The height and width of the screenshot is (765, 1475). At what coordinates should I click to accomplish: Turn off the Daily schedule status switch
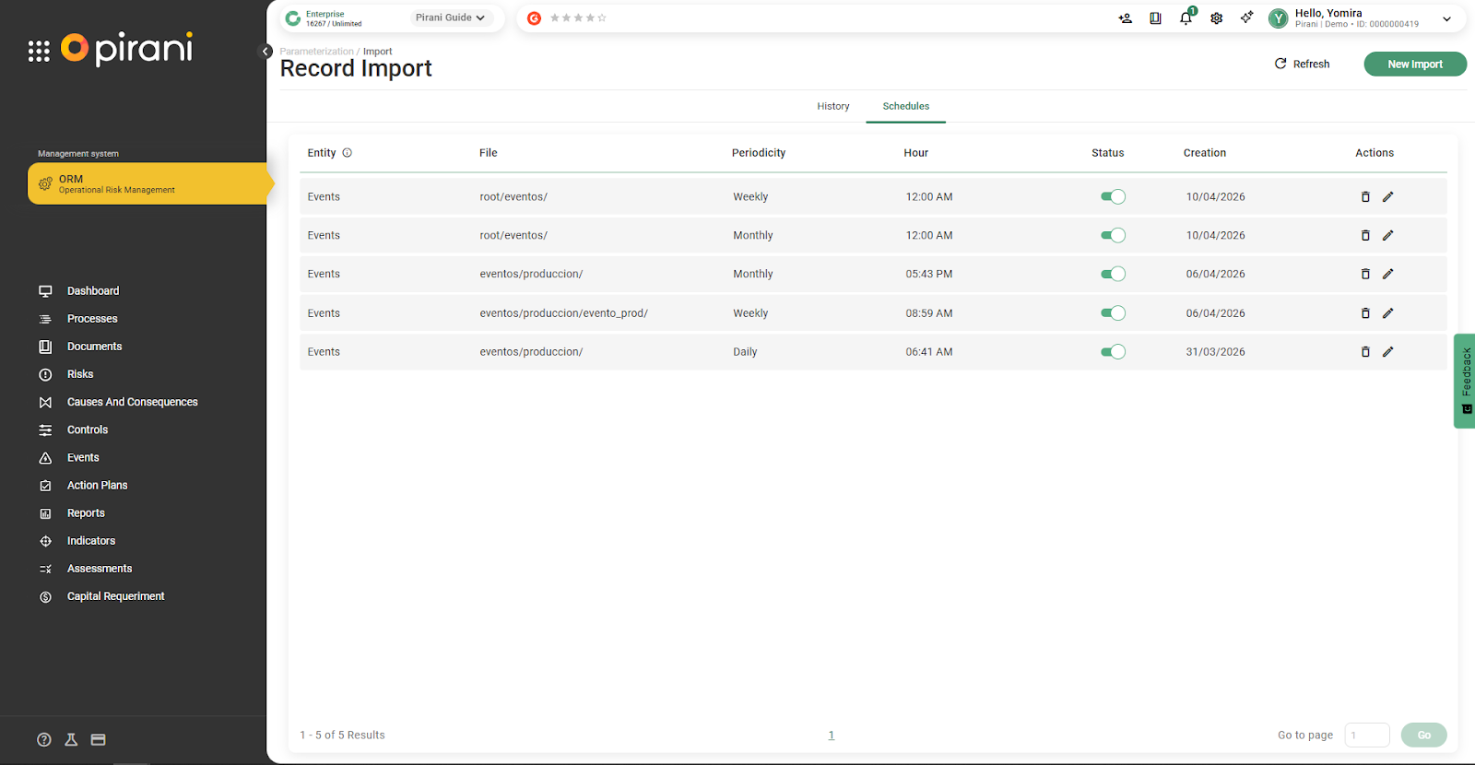[1113, 352]
